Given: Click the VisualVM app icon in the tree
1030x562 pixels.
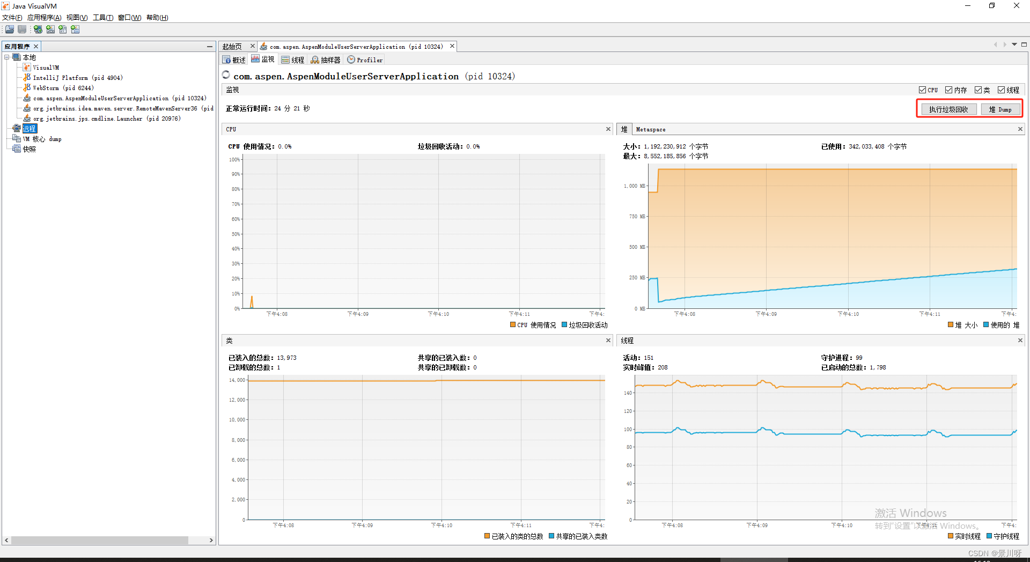Looking at the screenshot, I should point(27,68).
